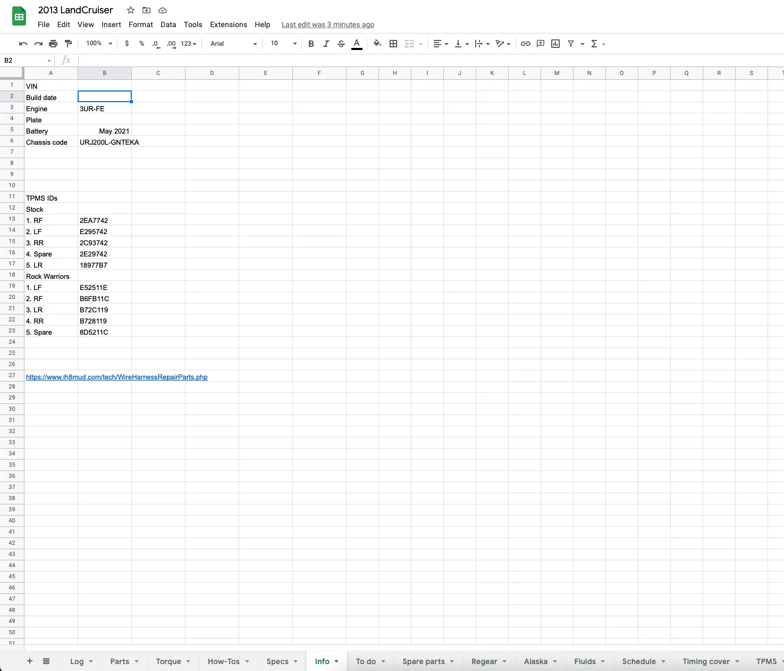
Task: Click the Redo icon
Action: click(38, 44)
